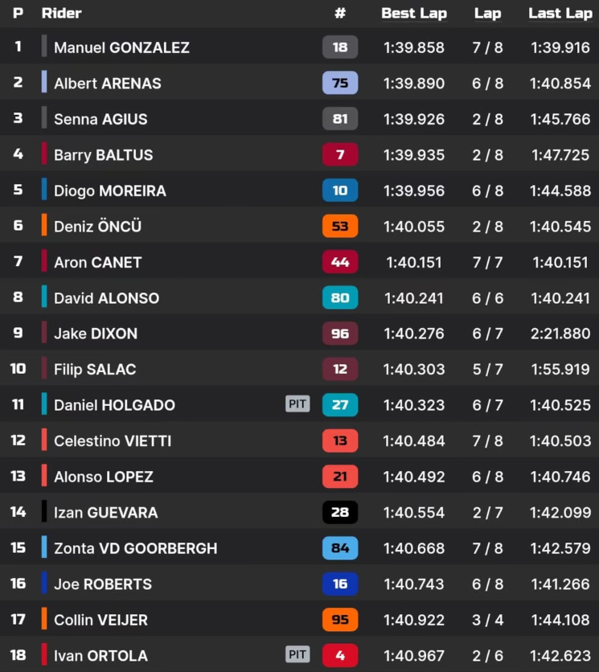Click the Rider column header

coord(61,14)
